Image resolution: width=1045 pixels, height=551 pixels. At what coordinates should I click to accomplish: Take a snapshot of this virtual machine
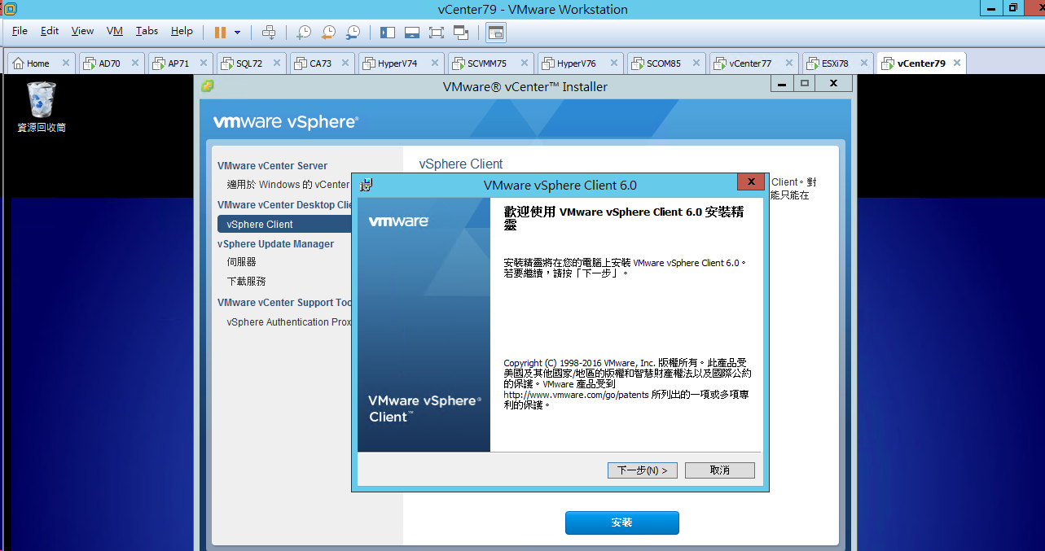click(303, 33)
